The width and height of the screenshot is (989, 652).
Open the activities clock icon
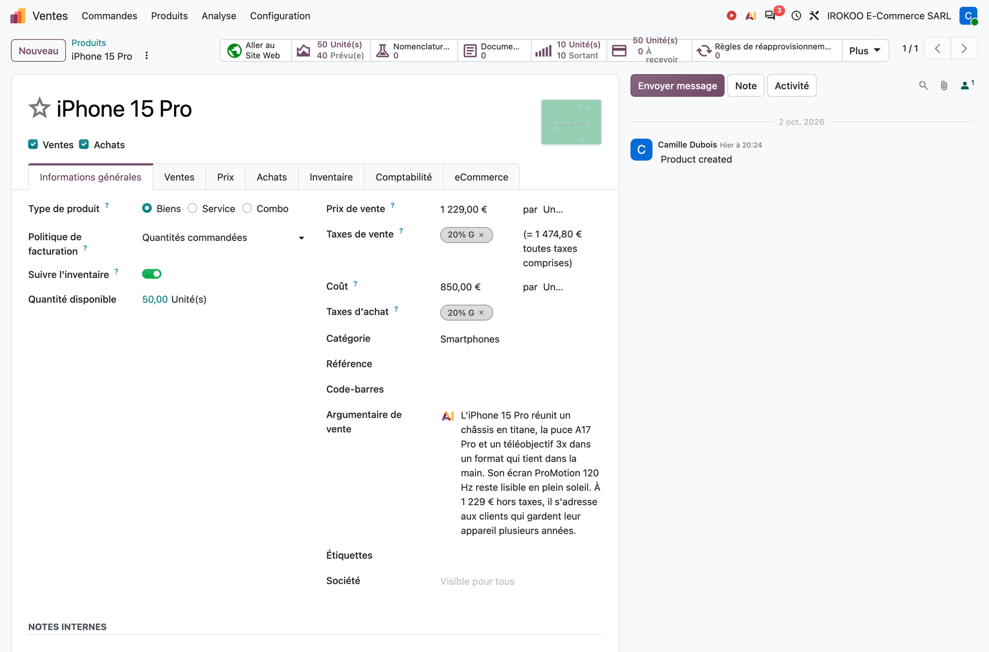click(796, 16)
